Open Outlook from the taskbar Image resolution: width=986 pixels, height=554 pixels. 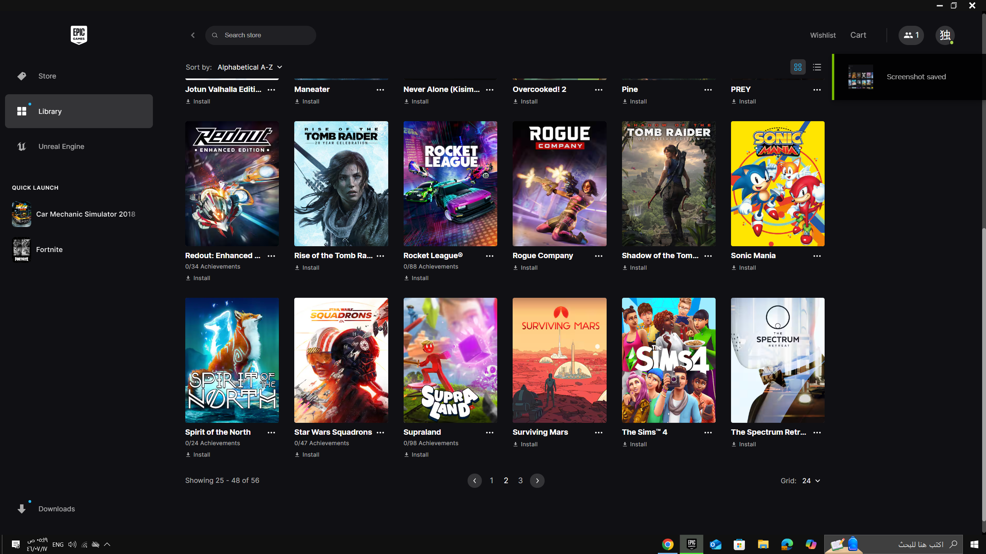[x=716, y=544]
